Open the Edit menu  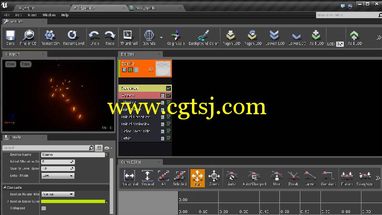(19, 15)
